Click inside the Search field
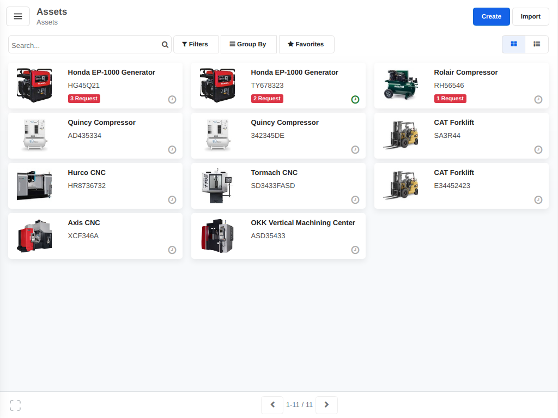The height and width of the screenshot is (418, 558). tap(82, 45)
